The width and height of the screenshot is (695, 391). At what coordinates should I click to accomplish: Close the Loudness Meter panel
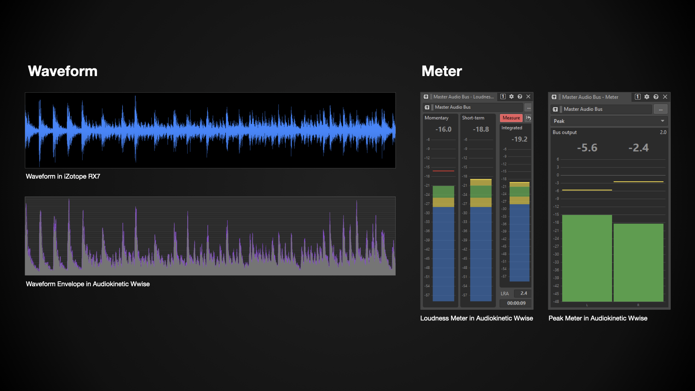point(528,97)
